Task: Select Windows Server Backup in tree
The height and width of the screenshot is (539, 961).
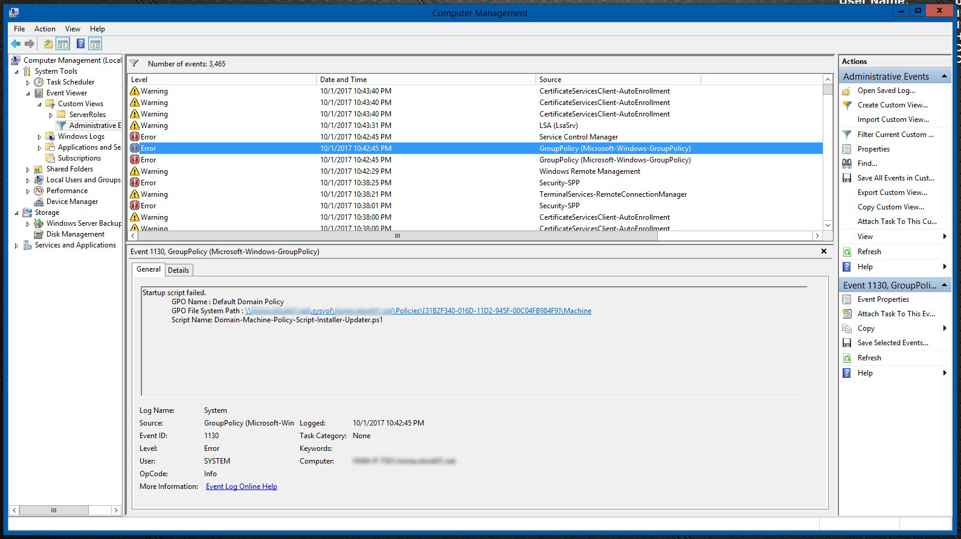Action: click(x=84, y=223)
